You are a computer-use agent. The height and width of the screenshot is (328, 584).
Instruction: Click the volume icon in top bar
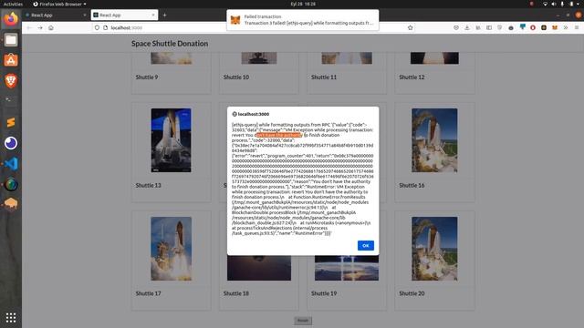[554, 4]
